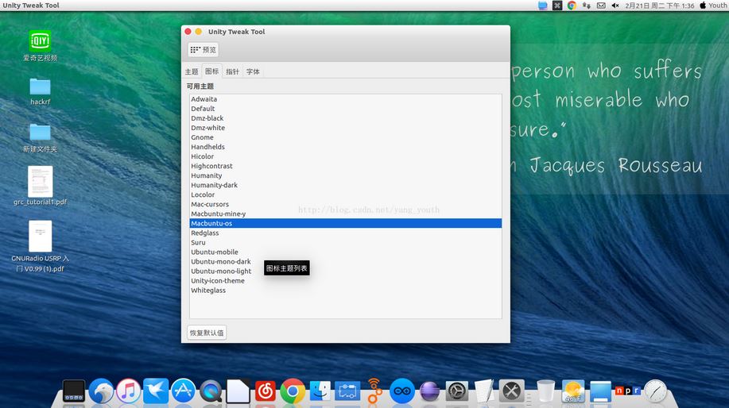The image size is (729, 408).
Task: Open mail envelope indicator in top bar
Action: tap(601, 5)
